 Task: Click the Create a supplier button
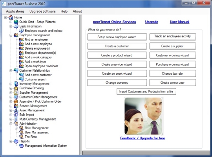coord(172,46)
